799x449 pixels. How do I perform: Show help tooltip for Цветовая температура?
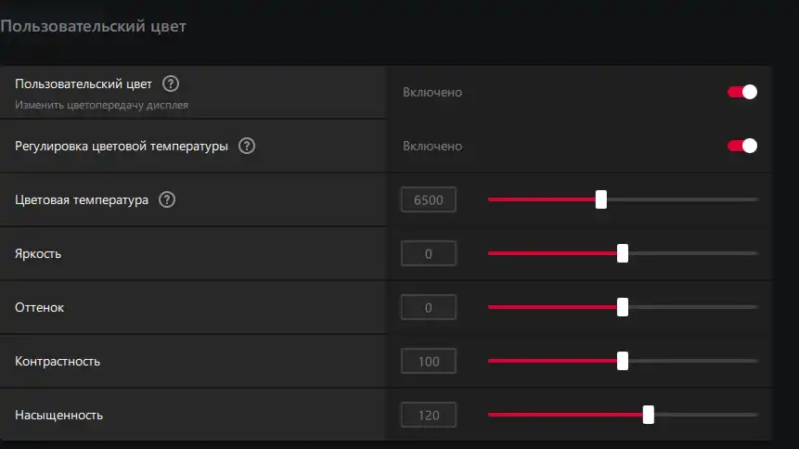coord(167,199)
